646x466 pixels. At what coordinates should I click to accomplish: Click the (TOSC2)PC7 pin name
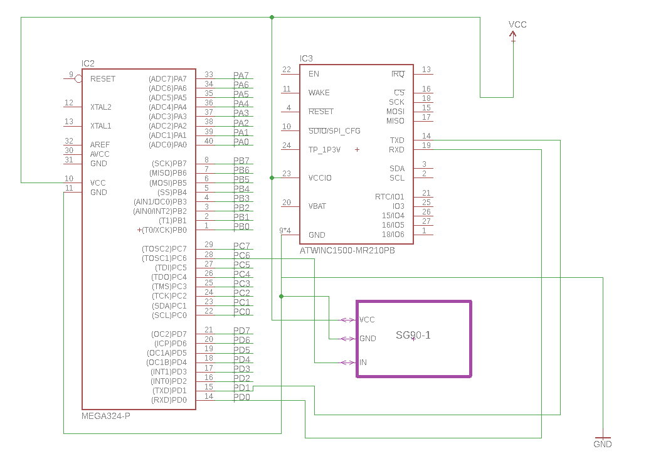click(164, 249)
